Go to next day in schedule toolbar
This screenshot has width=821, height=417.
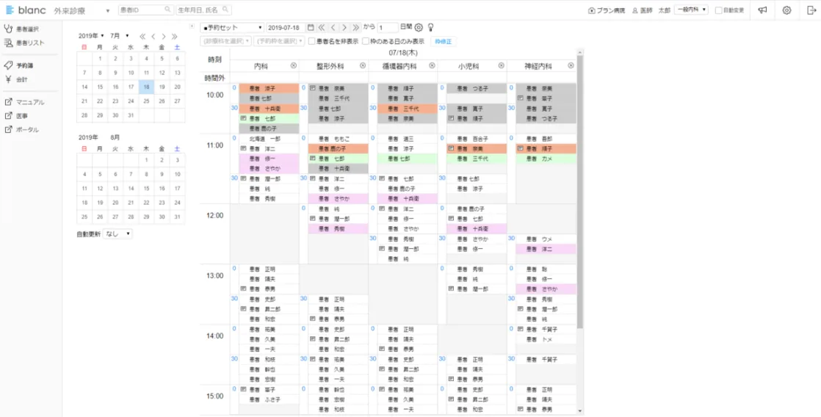(344, 27)
